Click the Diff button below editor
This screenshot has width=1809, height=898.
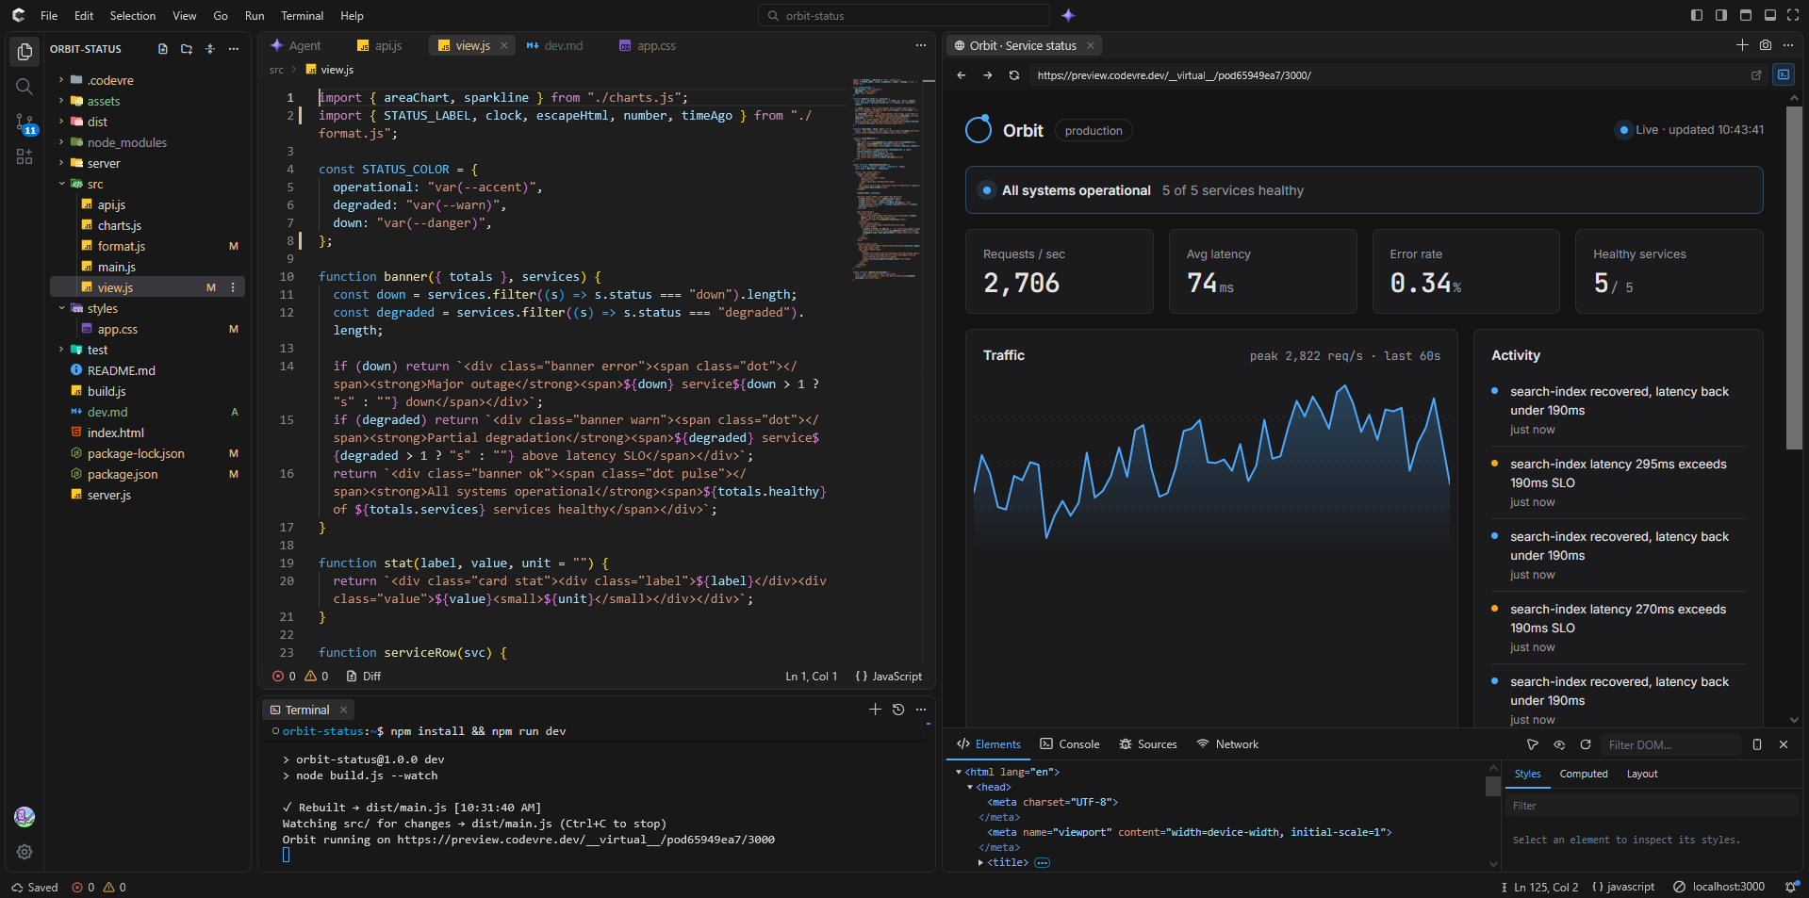[364, 677]
